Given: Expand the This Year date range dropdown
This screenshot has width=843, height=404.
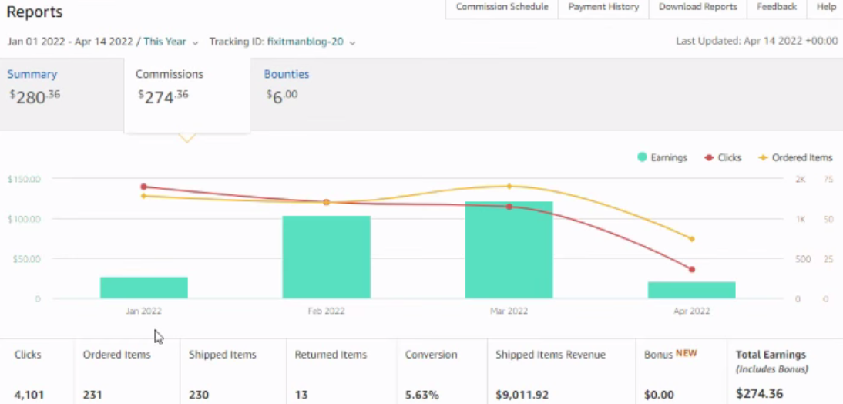Looking at the screenshot, I should pyautogui.click(x=171, y=42).
